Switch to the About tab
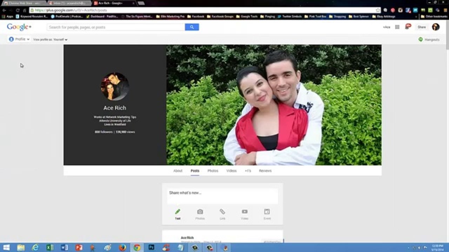This screenshot has width=449, height=252. [x=178, y=171]
